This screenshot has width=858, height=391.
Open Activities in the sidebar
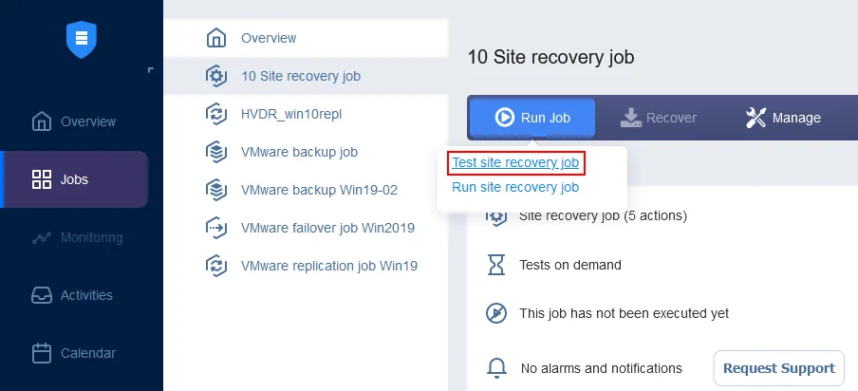tap(74, 295)
